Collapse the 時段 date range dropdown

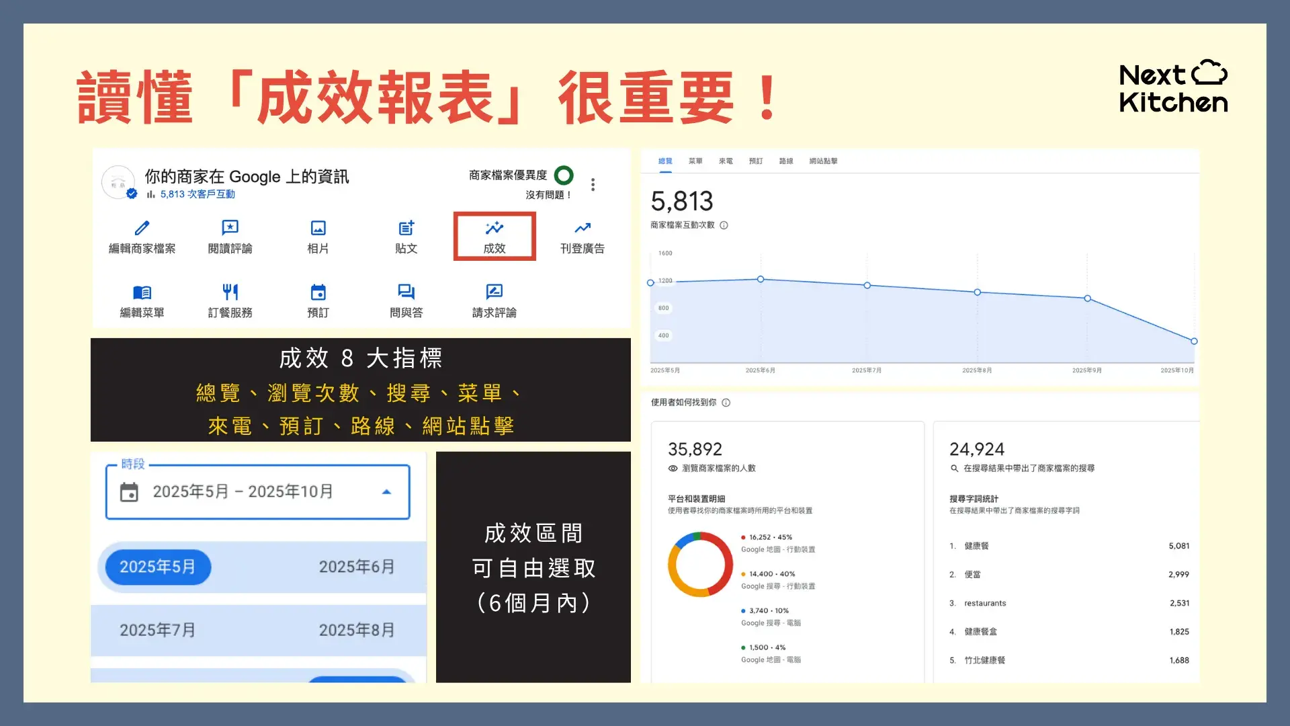coord(387,491)
